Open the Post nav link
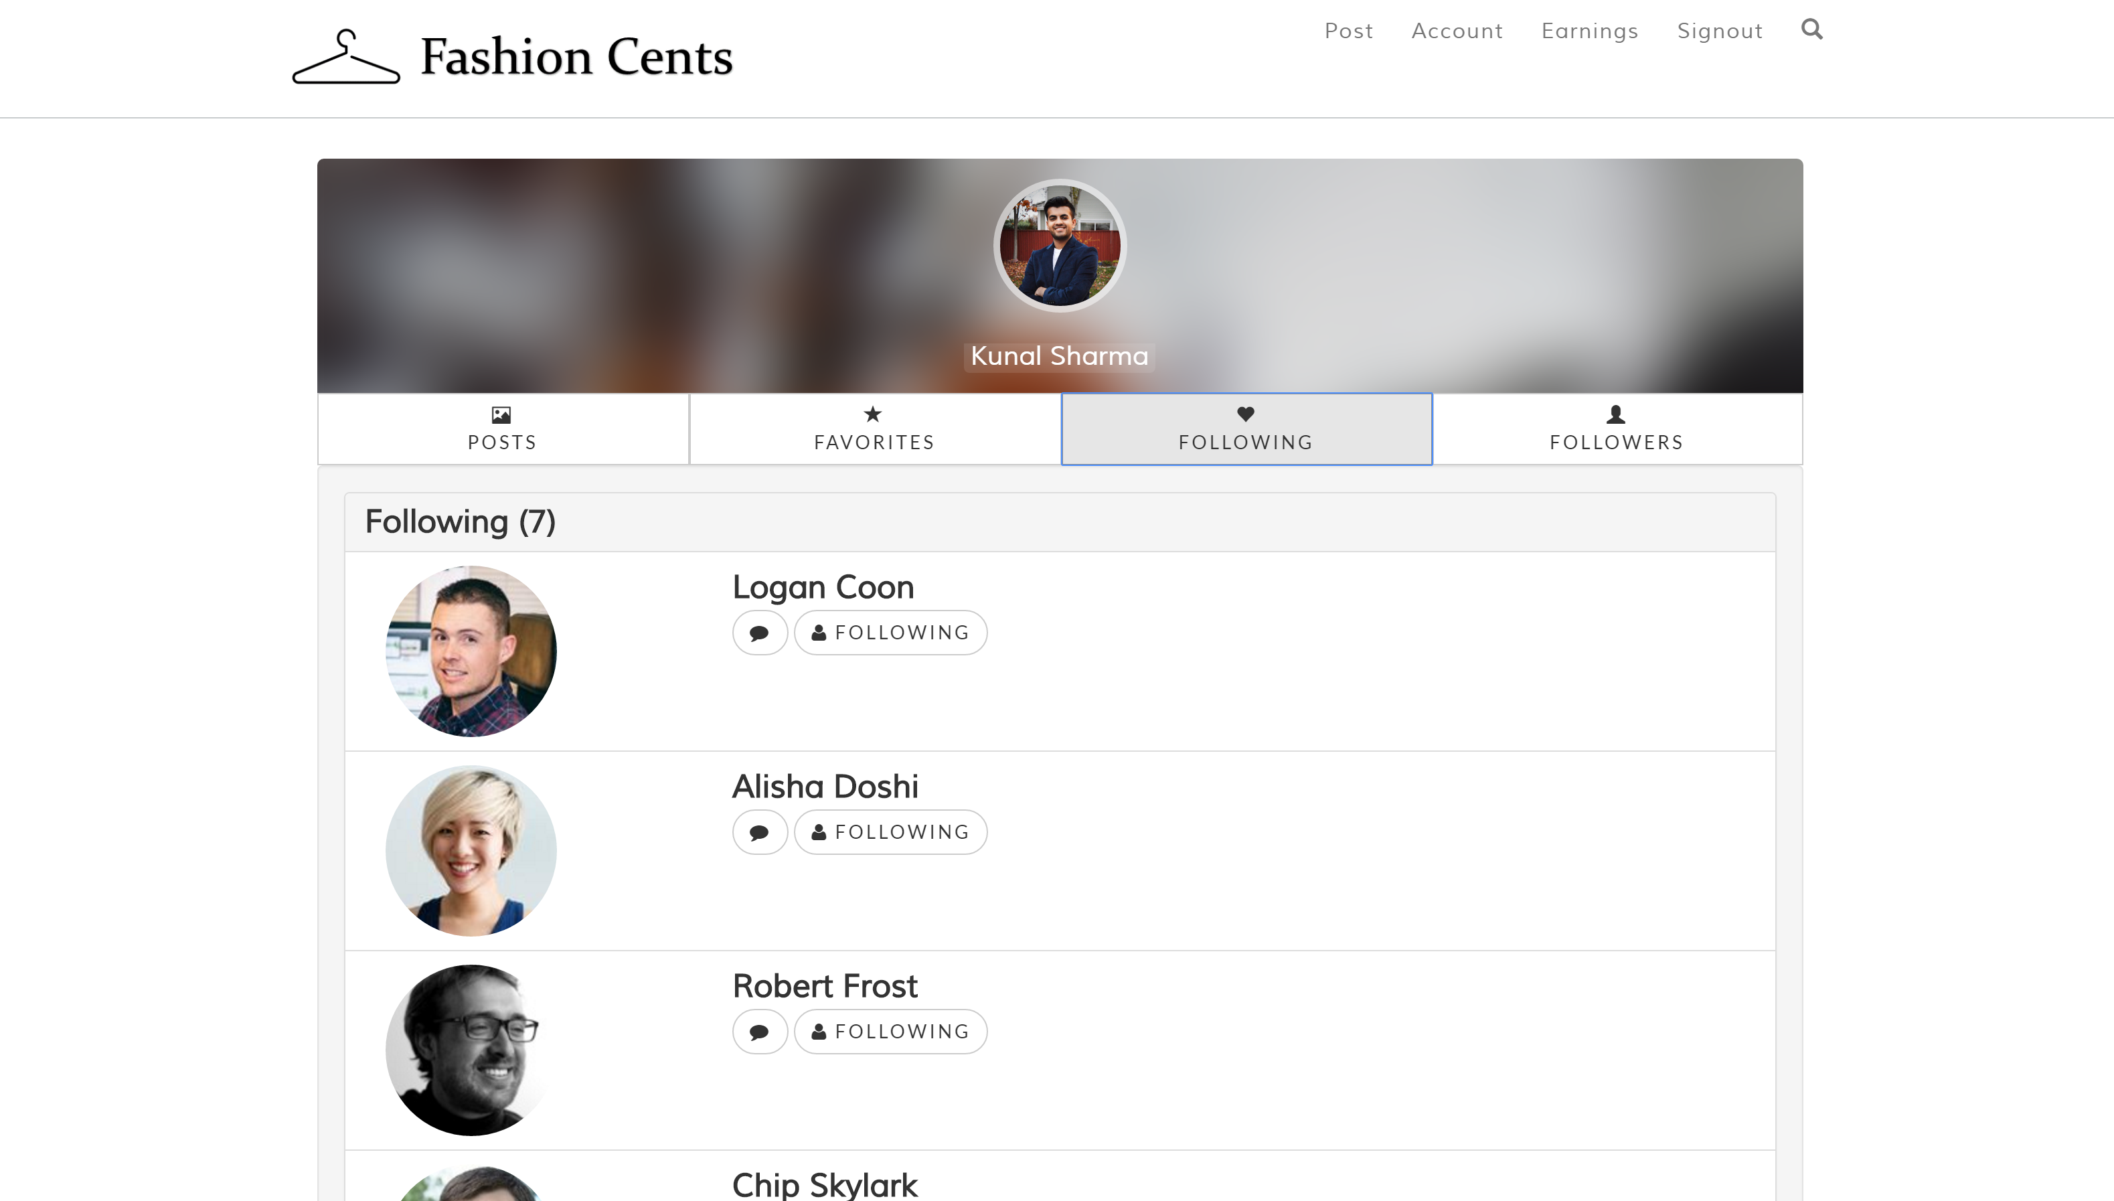This screenshot has height=1201, width=2114. (x=1349, y=31)
